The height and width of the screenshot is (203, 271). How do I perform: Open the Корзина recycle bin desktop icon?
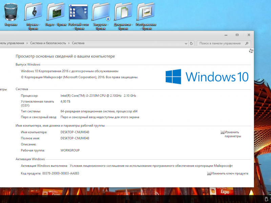[11, 15]
